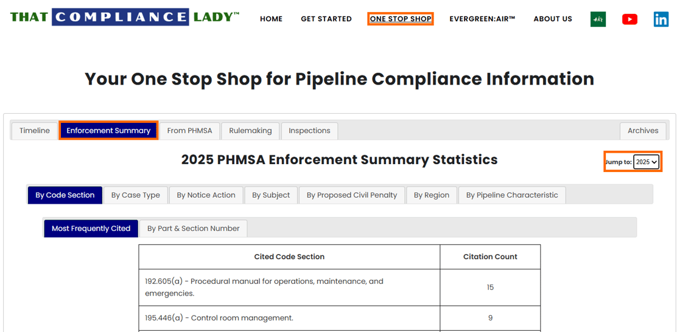Open the Evergreen:Air menu item

point(482,19)
